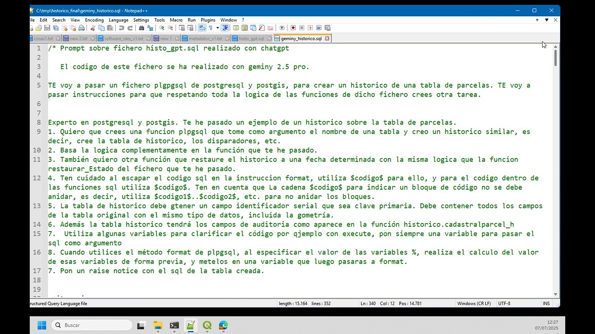Switch to the software_ides_v1.txt tab
The height and width of the screenshot is (334, 595).
(124, 39)
